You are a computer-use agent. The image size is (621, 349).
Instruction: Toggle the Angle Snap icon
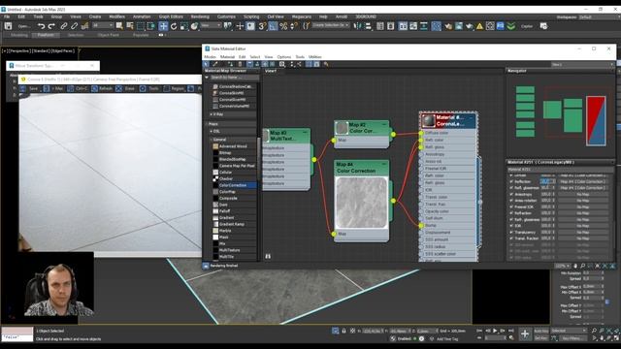click(273, 26)
